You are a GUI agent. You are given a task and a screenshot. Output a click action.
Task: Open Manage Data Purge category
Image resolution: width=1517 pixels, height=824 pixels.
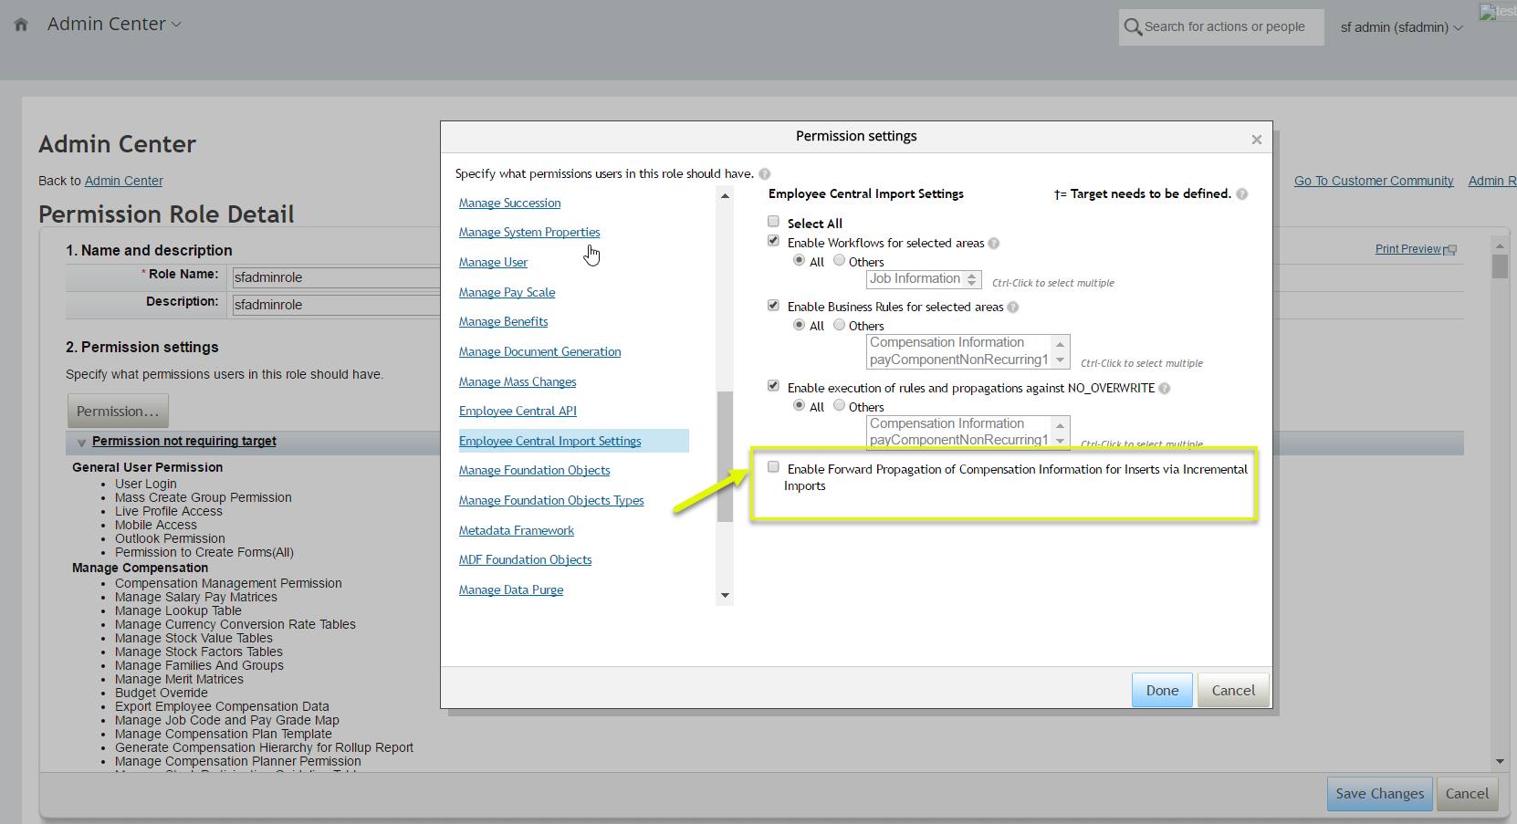511,590
